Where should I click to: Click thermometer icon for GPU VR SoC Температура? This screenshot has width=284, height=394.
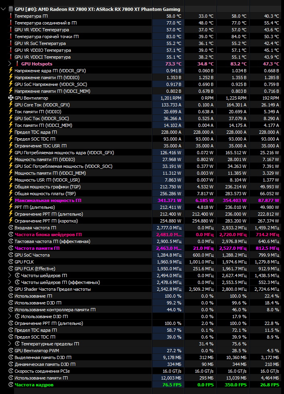point(11,43)
